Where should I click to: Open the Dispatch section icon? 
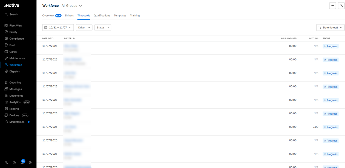(6, 71)
